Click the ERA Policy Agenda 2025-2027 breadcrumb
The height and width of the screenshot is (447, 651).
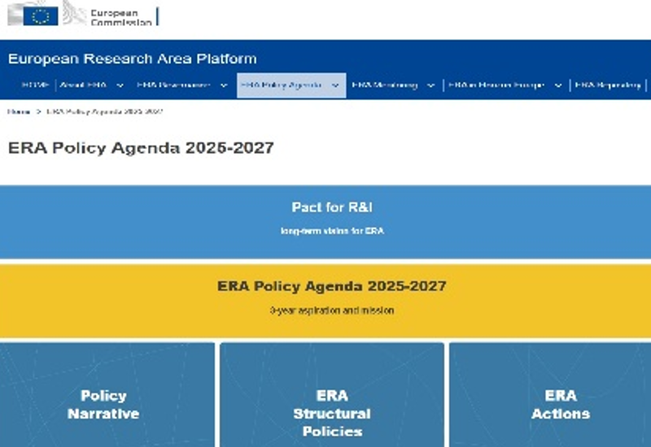pyautogui.click(x=104, y=111)
